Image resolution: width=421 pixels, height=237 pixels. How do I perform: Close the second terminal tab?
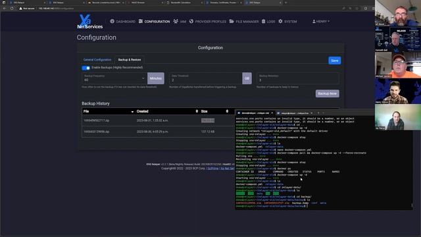point(311,113)
